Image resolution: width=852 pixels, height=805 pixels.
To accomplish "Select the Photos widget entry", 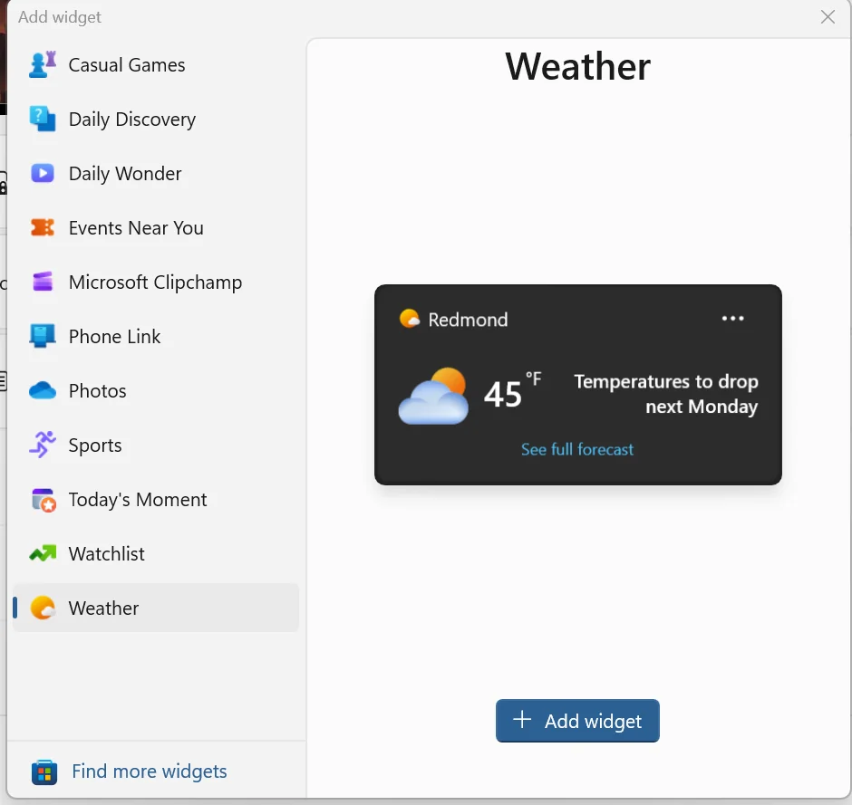I will tap(156, 390).
